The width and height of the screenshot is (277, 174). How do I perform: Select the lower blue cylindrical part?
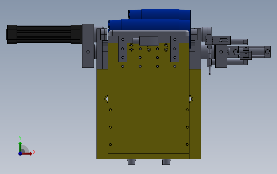(x=149, y=25)
